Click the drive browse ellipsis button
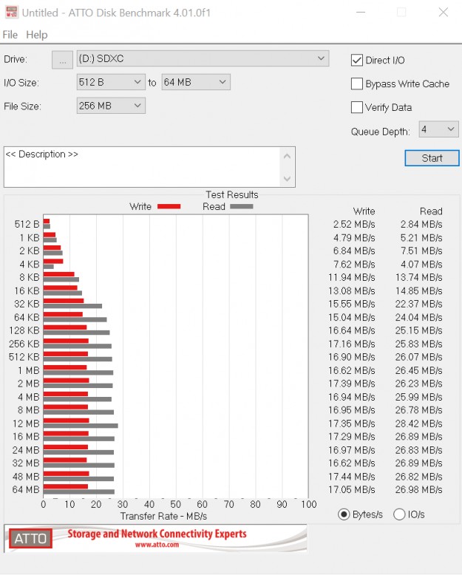 (63, 59)
